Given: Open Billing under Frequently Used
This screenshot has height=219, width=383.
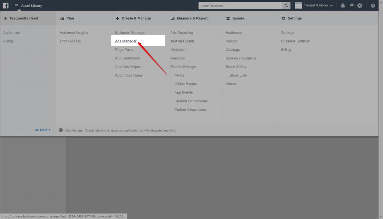Looking at the screenshot, I should point(8,41).
